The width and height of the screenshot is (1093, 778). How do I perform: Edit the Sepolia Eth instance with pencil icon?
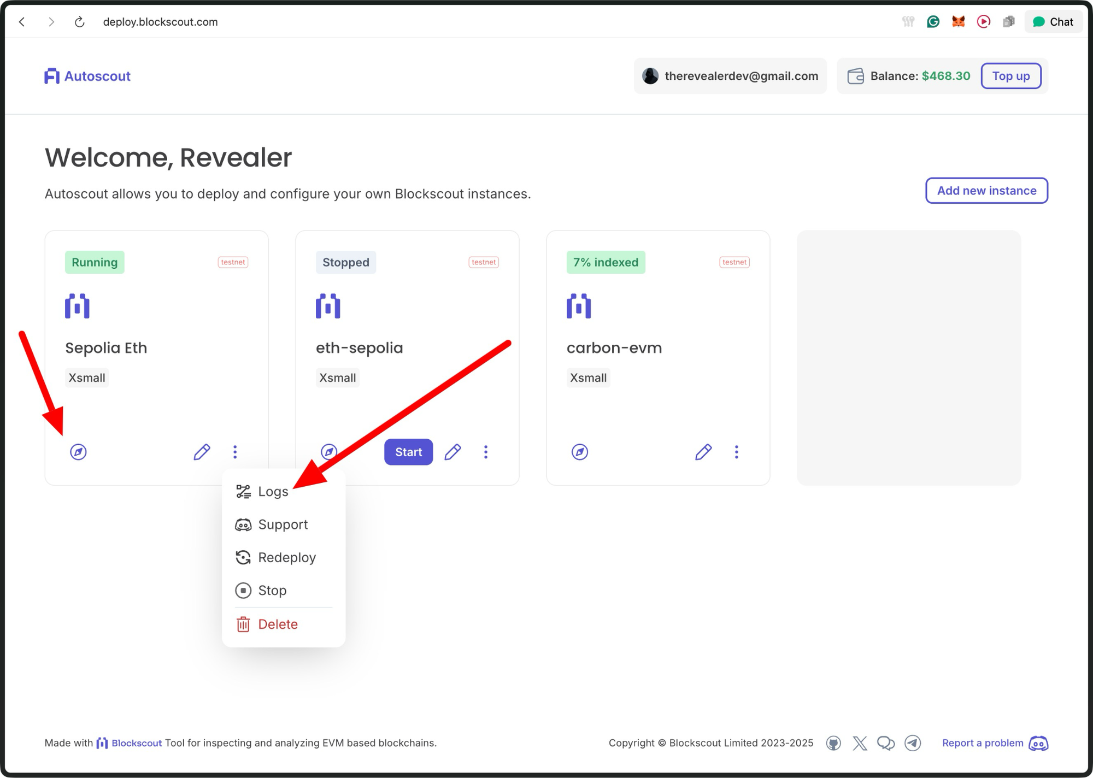202,452
